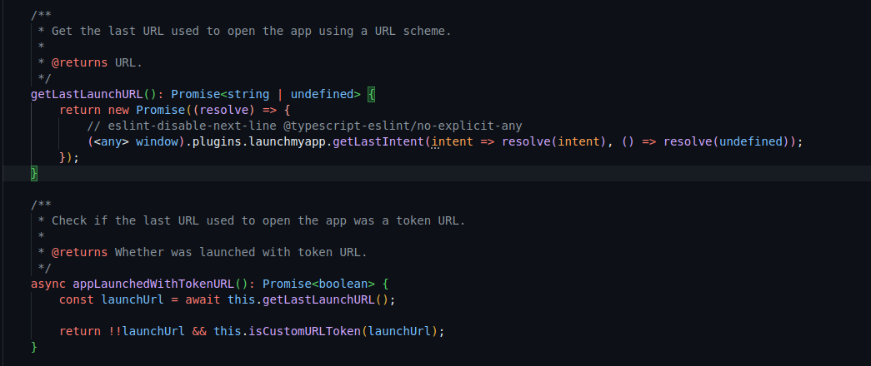Viewport: 871px width, 366px height.
Task: Click the highlighted opening brace after getLastLaunchURL signature
Action: [x=372, y=94]
